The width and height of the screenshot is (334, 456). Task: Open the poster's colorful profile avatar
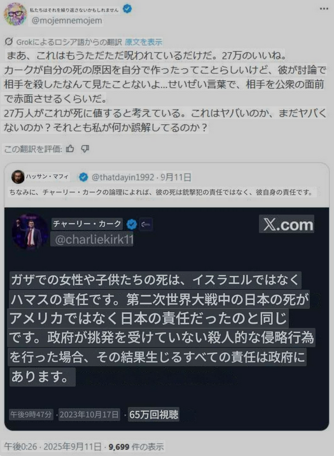coord(15,14)
